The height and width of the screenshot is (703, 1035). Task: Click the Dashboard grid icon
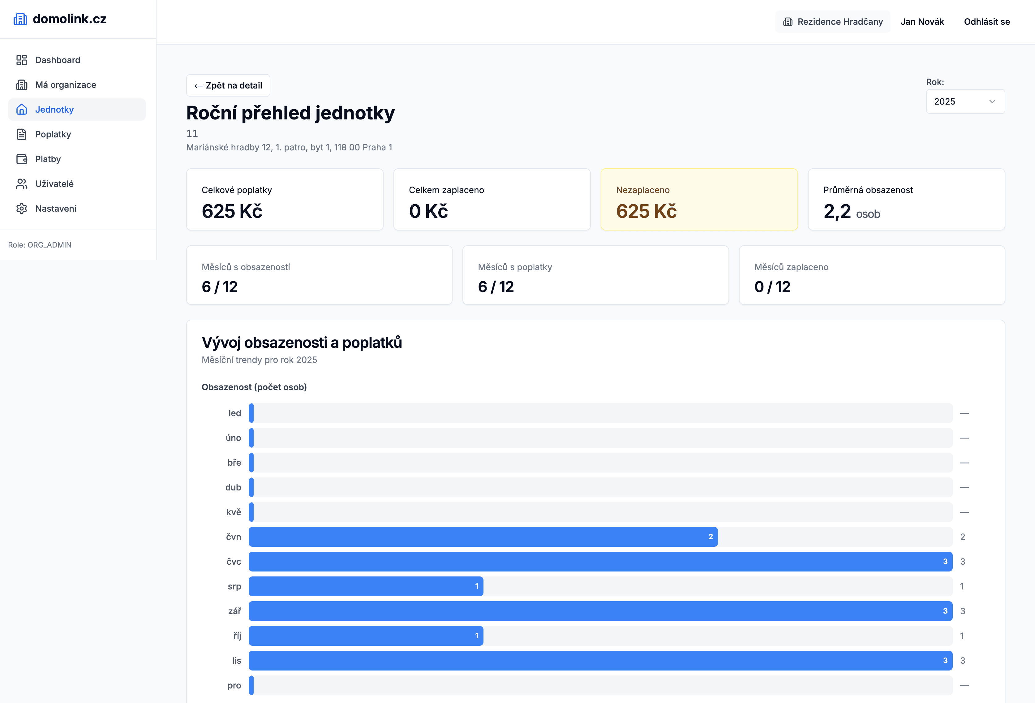[x=21, y=60]
